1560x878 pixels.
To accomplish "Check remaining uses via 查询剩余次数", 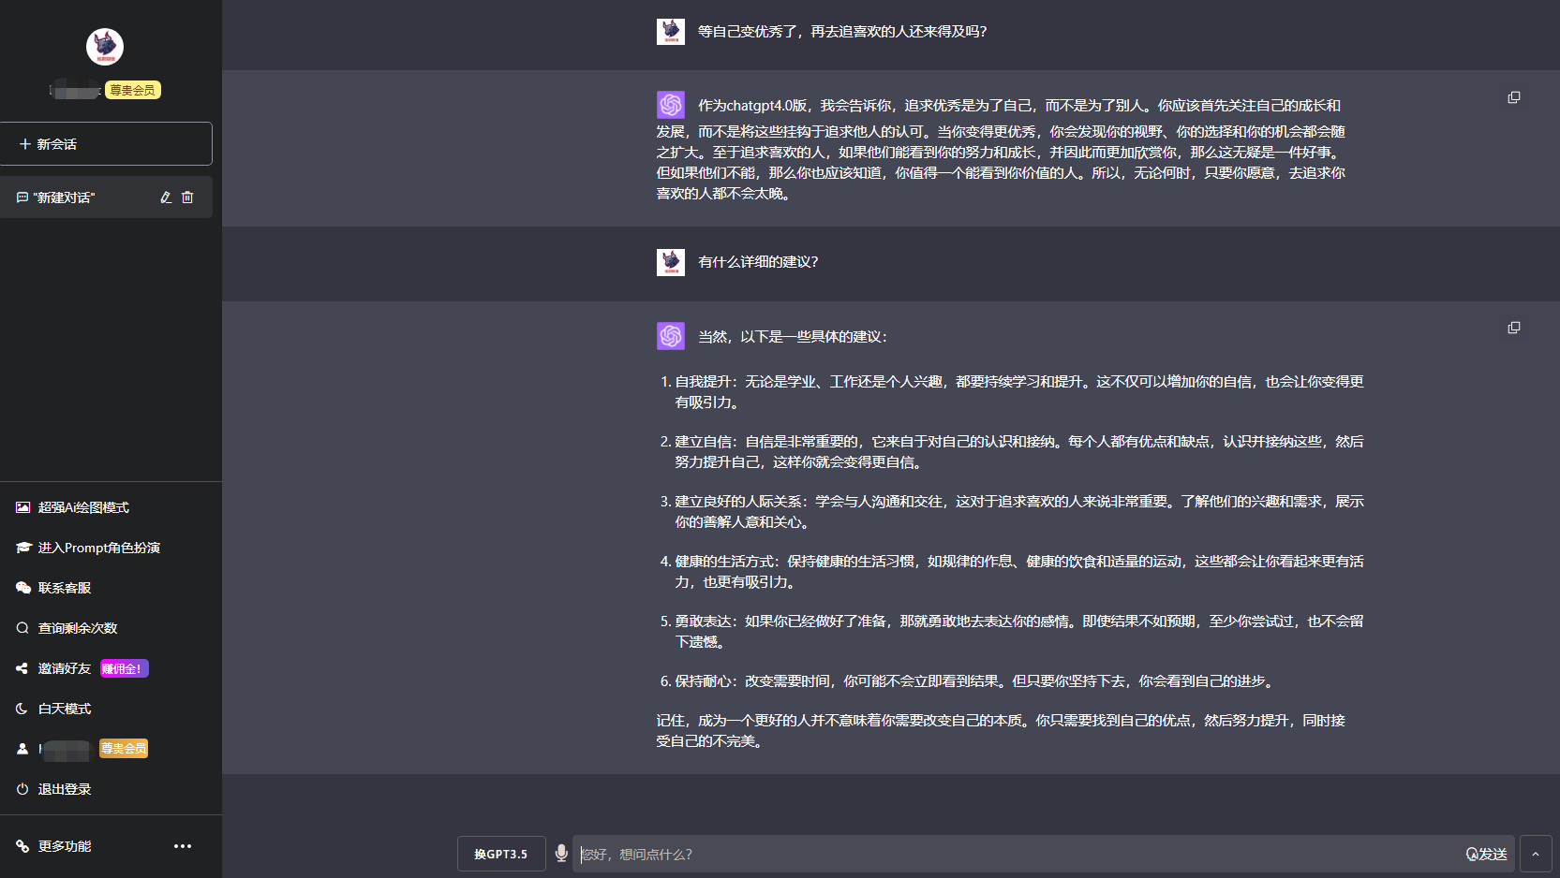I will [x=77, y=628].
